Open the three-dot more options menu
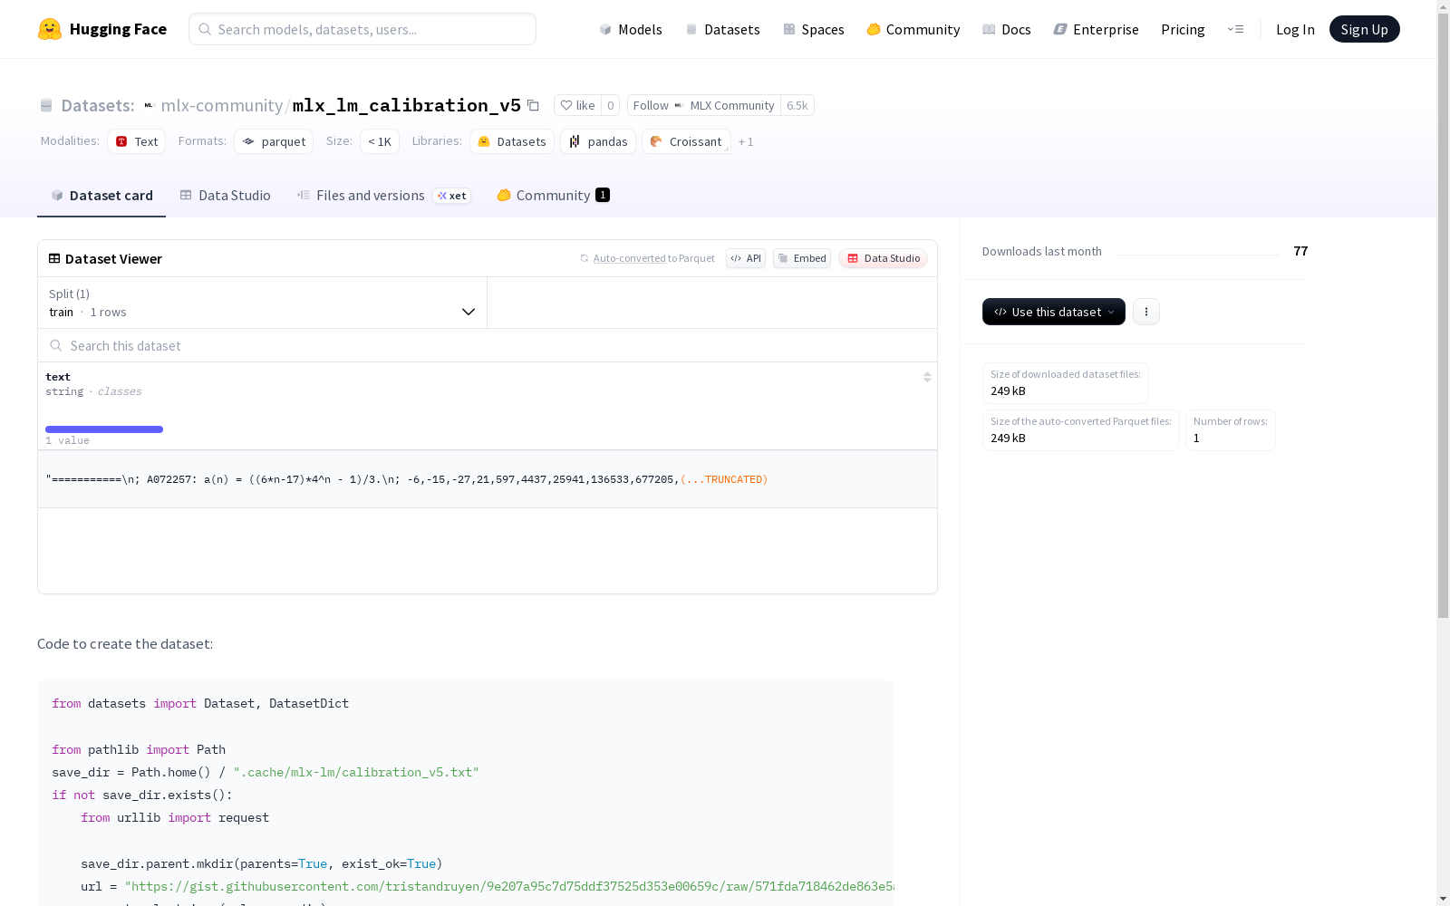The width and height of the screenshot is (1450, 906). pyautogui.click(x=1146, y=312)
